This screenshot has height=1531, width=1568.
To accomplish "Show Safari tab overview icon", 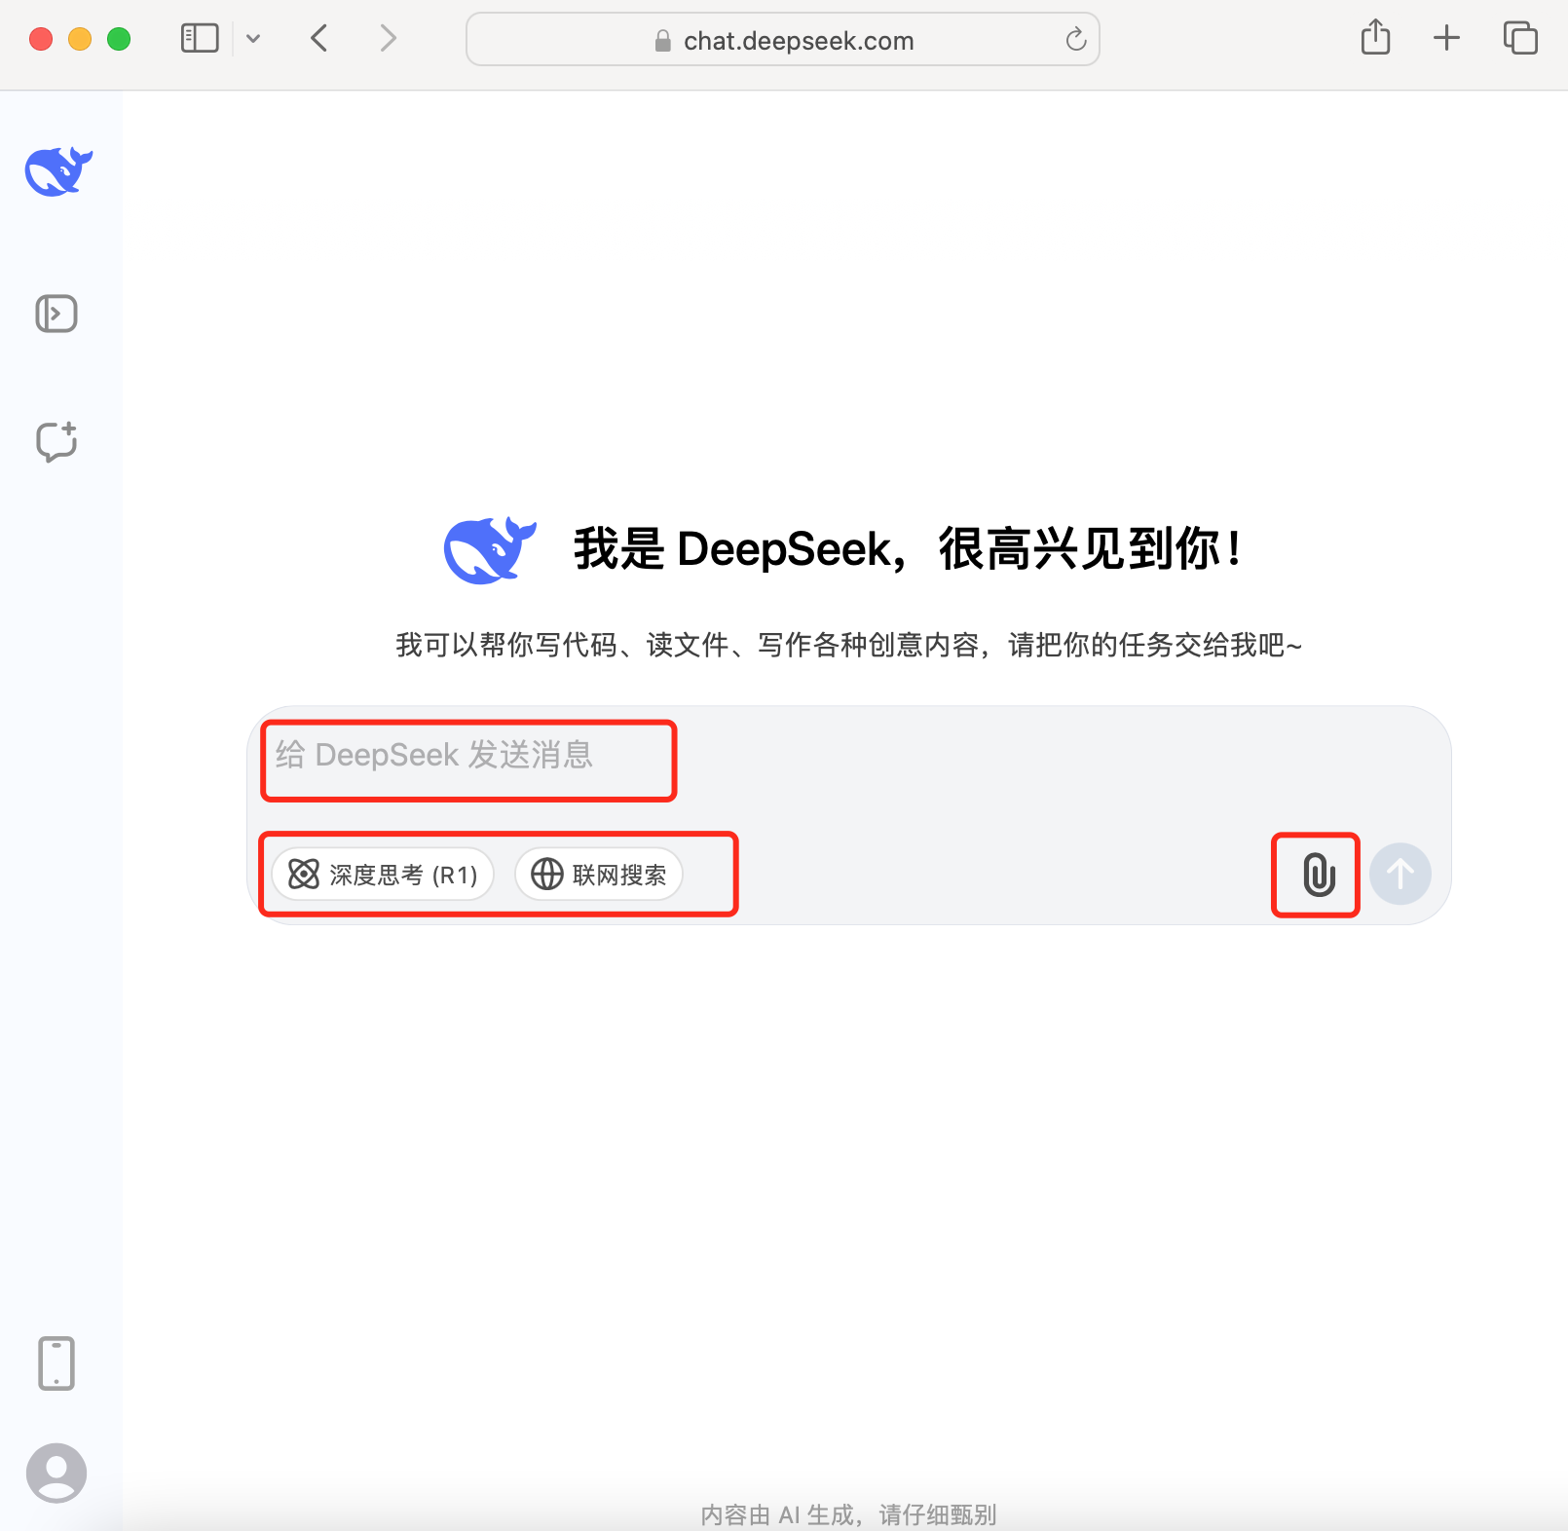I will coord(1520,38).
